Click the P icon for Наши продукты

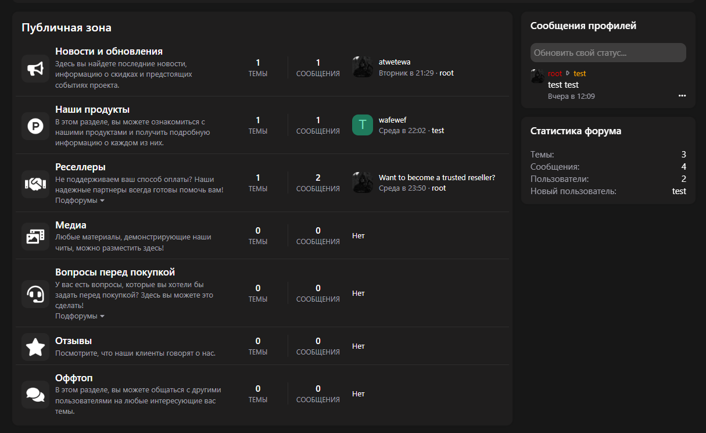[35, 126]
